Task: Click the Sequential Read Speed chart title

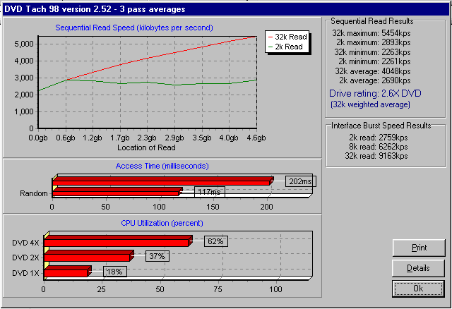Action: (x=134, y=28)
